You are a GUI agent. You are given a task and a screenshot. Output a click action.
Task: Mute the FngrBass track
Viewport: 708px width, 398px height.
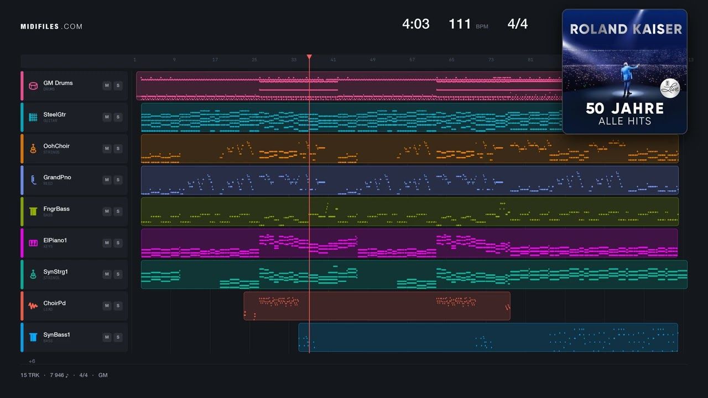107,212
